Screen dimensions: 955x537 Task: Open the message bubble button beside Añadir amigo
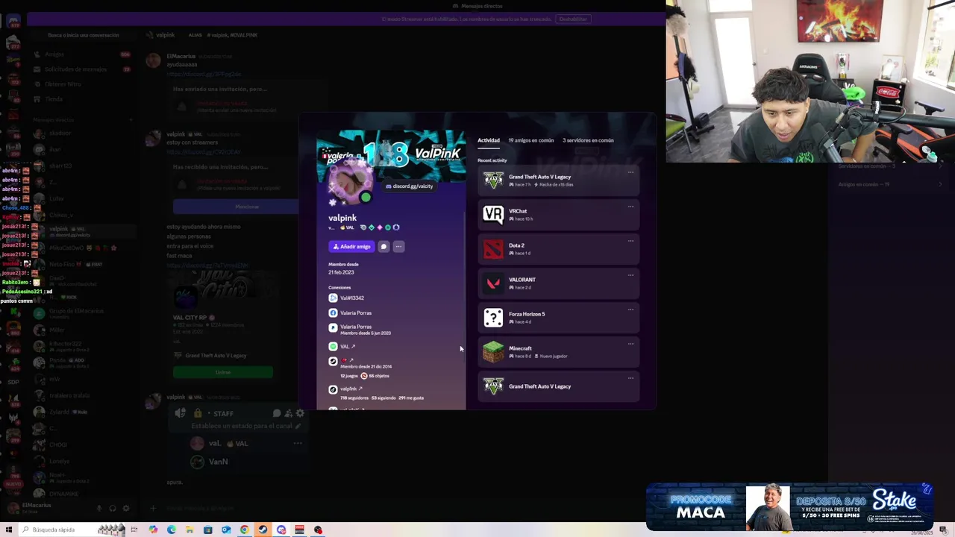tap(383, 247)
